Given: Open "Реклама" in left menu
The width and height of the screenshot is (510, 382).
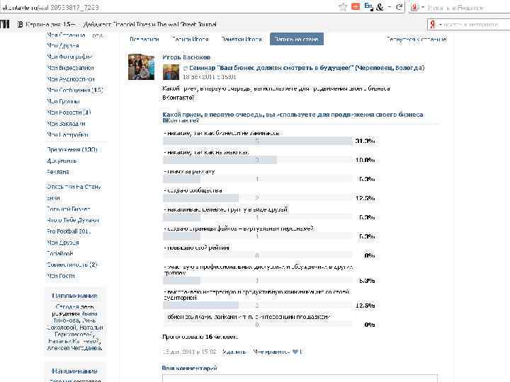Looking at the screenshot, I should pos(58,171).
